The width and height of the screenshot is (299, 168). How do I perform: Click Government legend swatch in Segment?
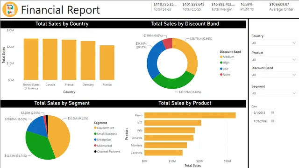(x=95, y=128)
